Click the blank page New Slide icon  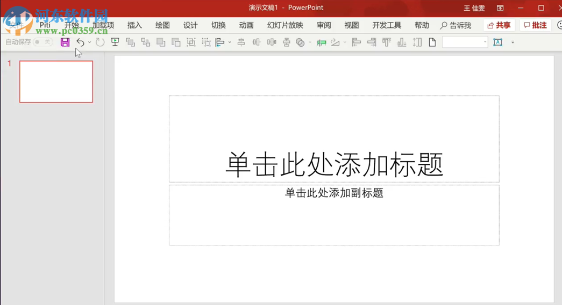coord(432,42)
